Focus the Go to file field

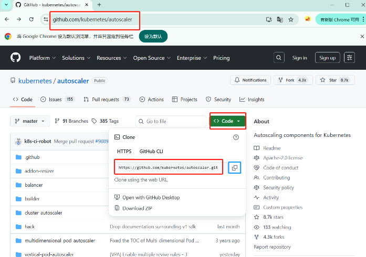tap(171, 121)
